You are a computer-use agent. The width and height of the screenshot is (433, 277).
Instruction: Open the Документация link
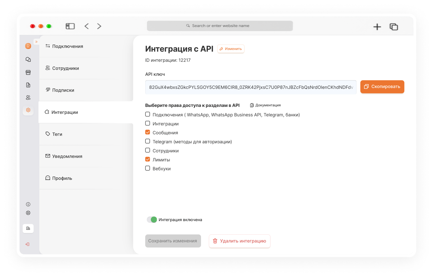coord(265,105)
